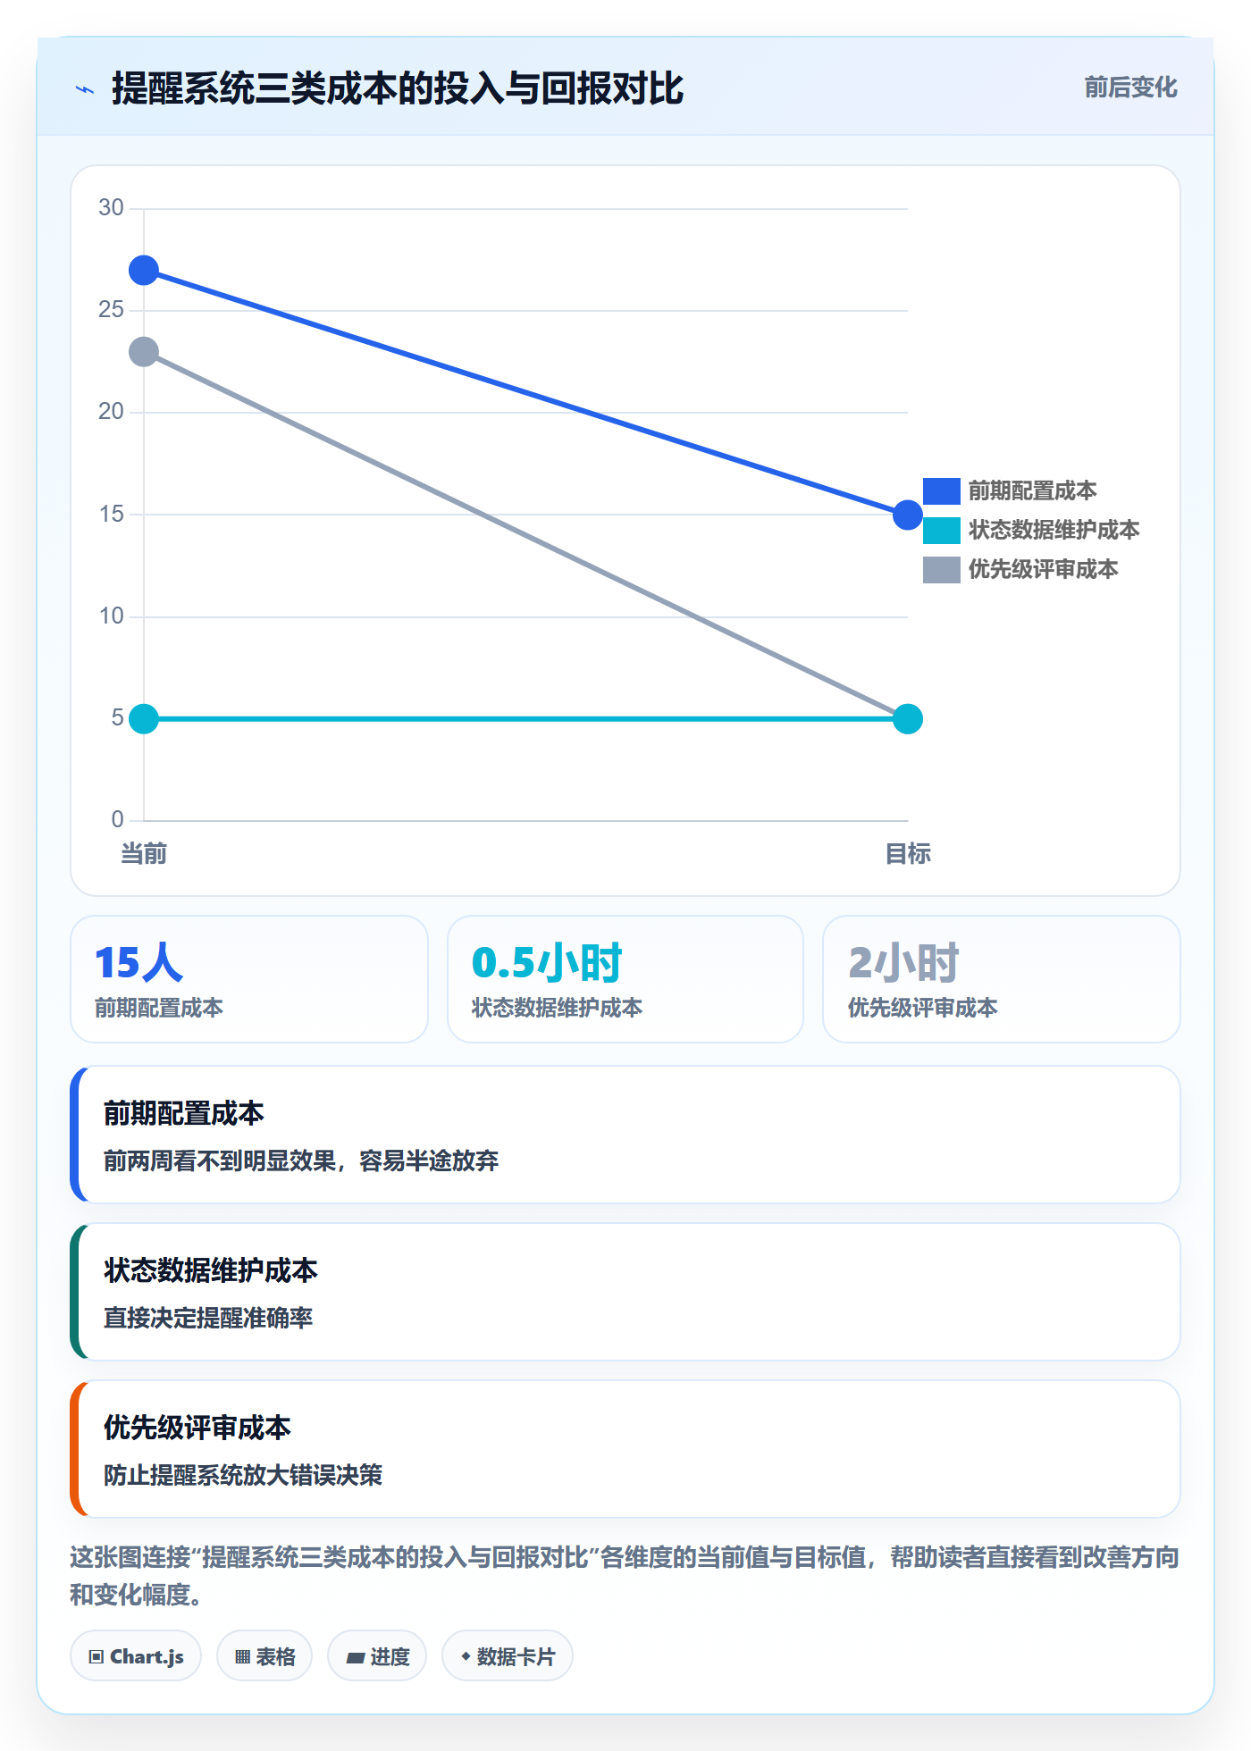The image size is (1251, 1751).
Task: Click the lightning icon beside the title
Action: point(85,89)
